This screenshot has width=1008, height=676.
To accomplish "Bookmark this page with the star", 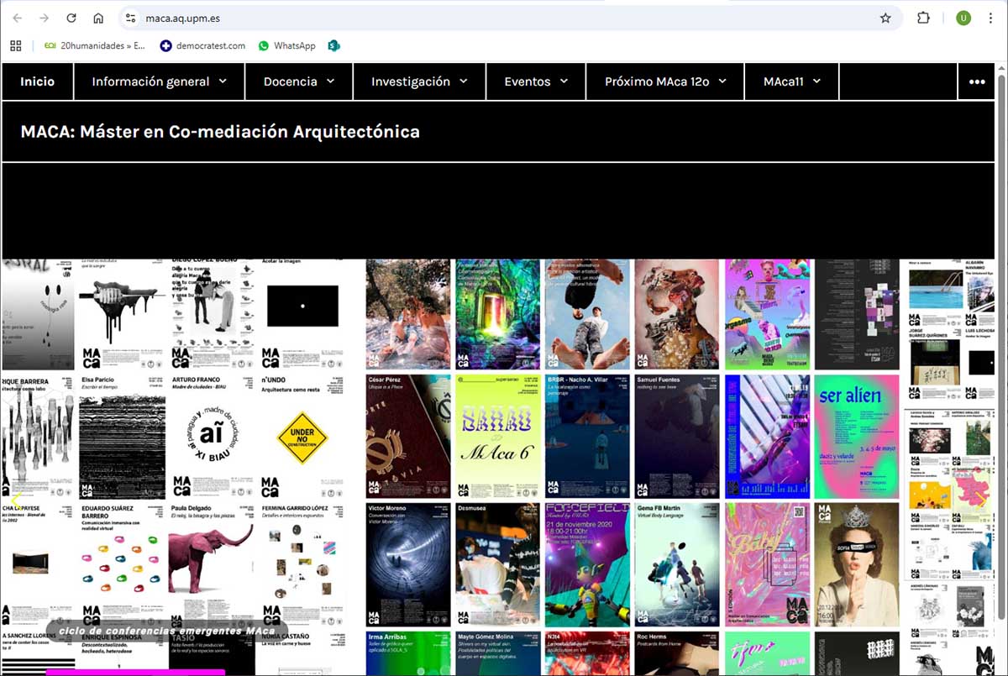I will (885, 18).
